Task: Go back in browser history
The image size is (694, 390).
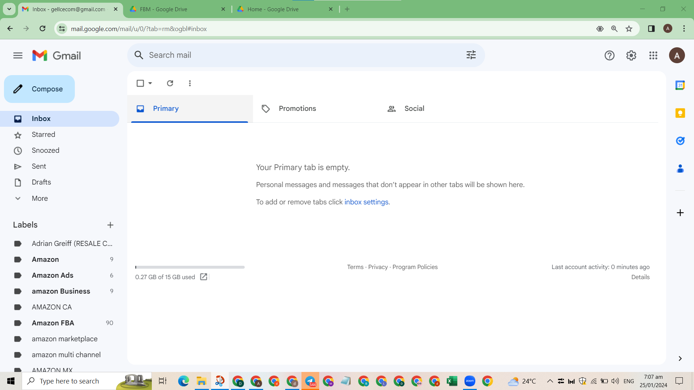Action: coord(10,29)
